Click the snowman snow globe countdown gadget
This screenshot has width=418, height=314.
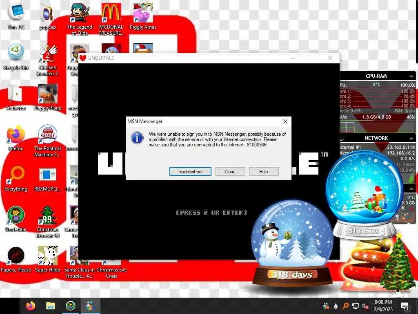coord(292,243)
